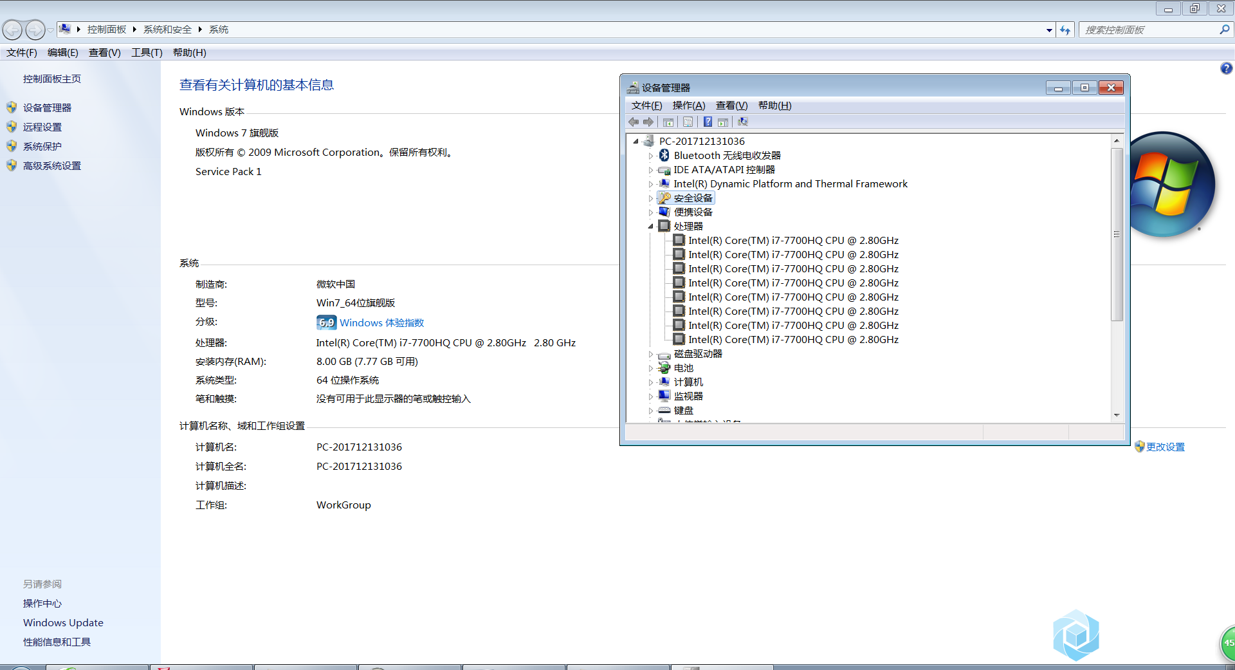Screen dimensions: 1235x670
Task: Click the Device Manager scrollbar up arrow
Action: click(1117, 140)
